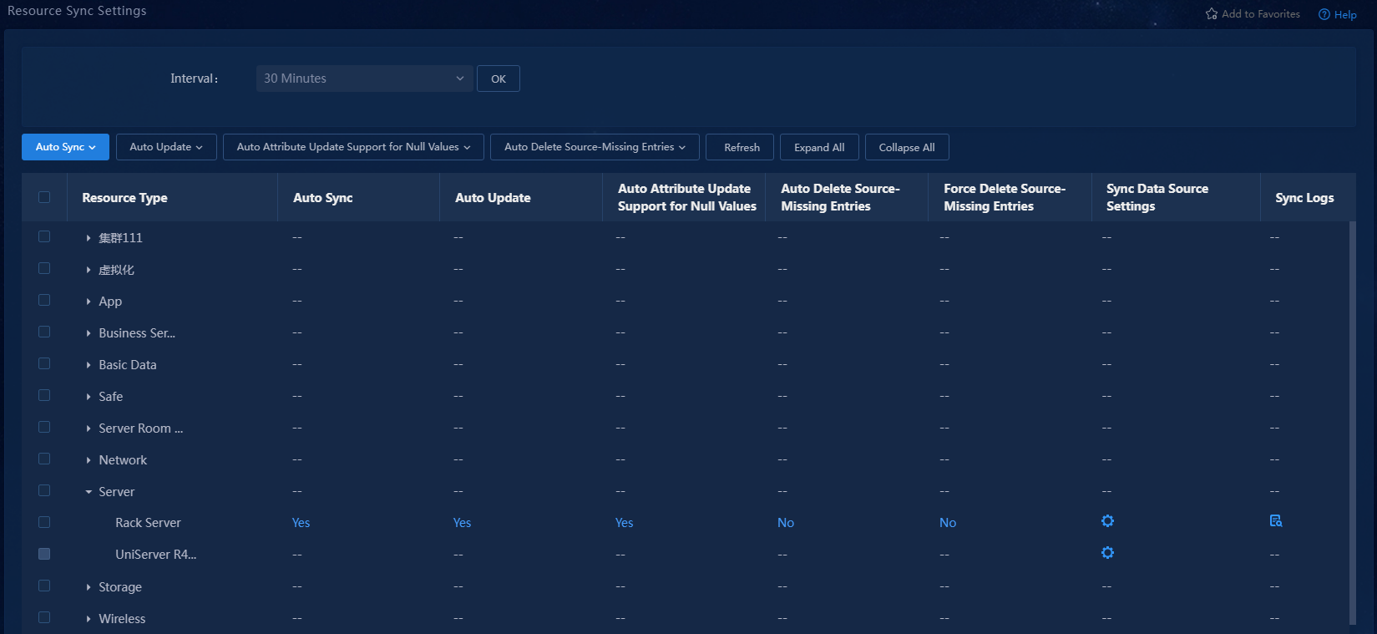Open Sync Data Source Settings for Rack Server
Image resolution: width=1377 pixels, height=634 pixels.
[x=1107, y=521]
